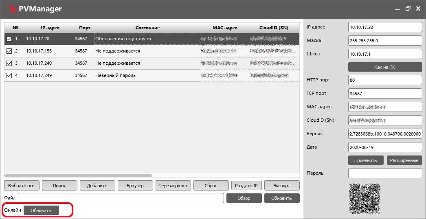
Task: Click the Шлюз input field
Action: coord(385,54)
